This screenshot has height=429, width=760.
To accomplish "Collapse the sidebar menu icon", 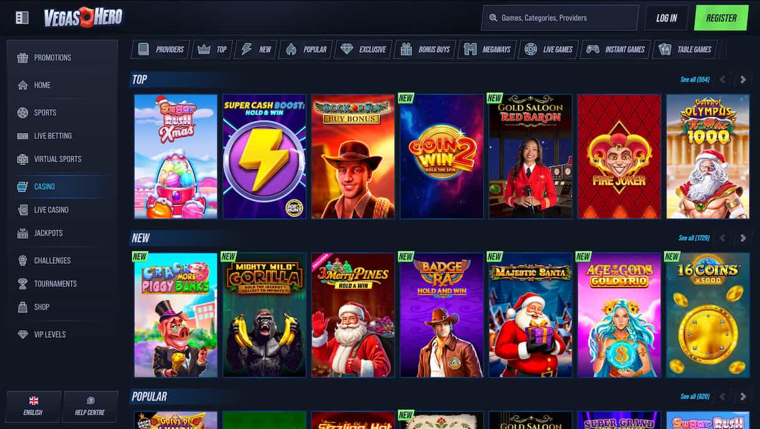I will tap(22, 18).
